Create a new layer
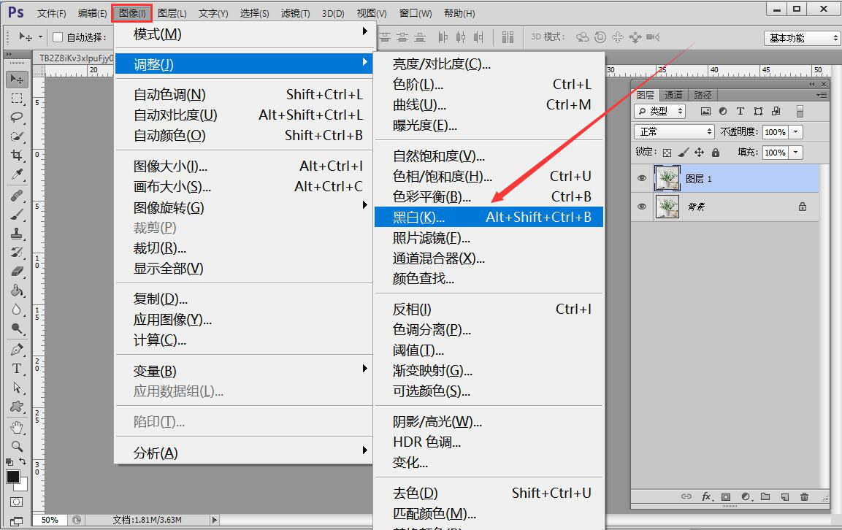 pyautogui.click(x=784, y=496)
